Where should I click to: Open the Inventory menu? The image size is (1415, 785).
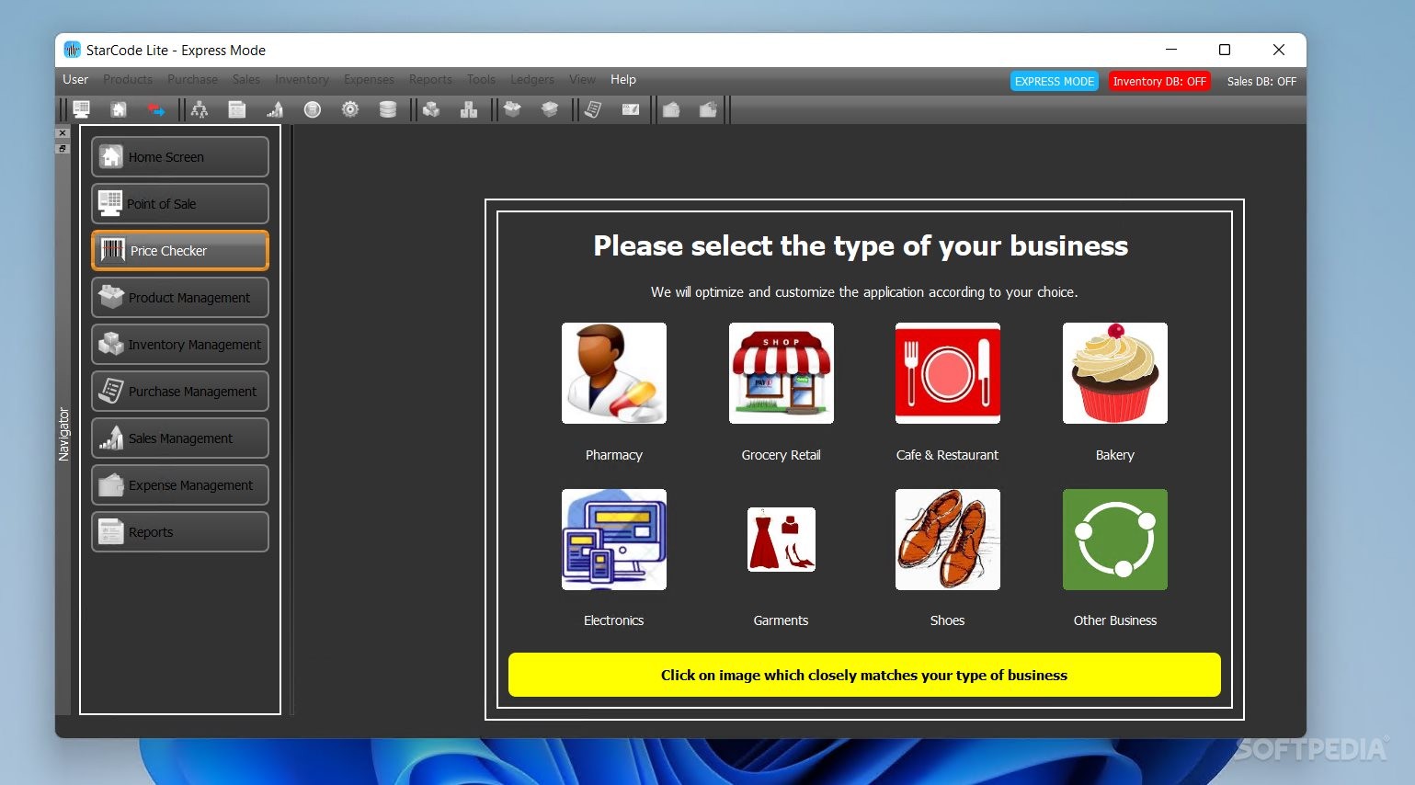[302, 80]
